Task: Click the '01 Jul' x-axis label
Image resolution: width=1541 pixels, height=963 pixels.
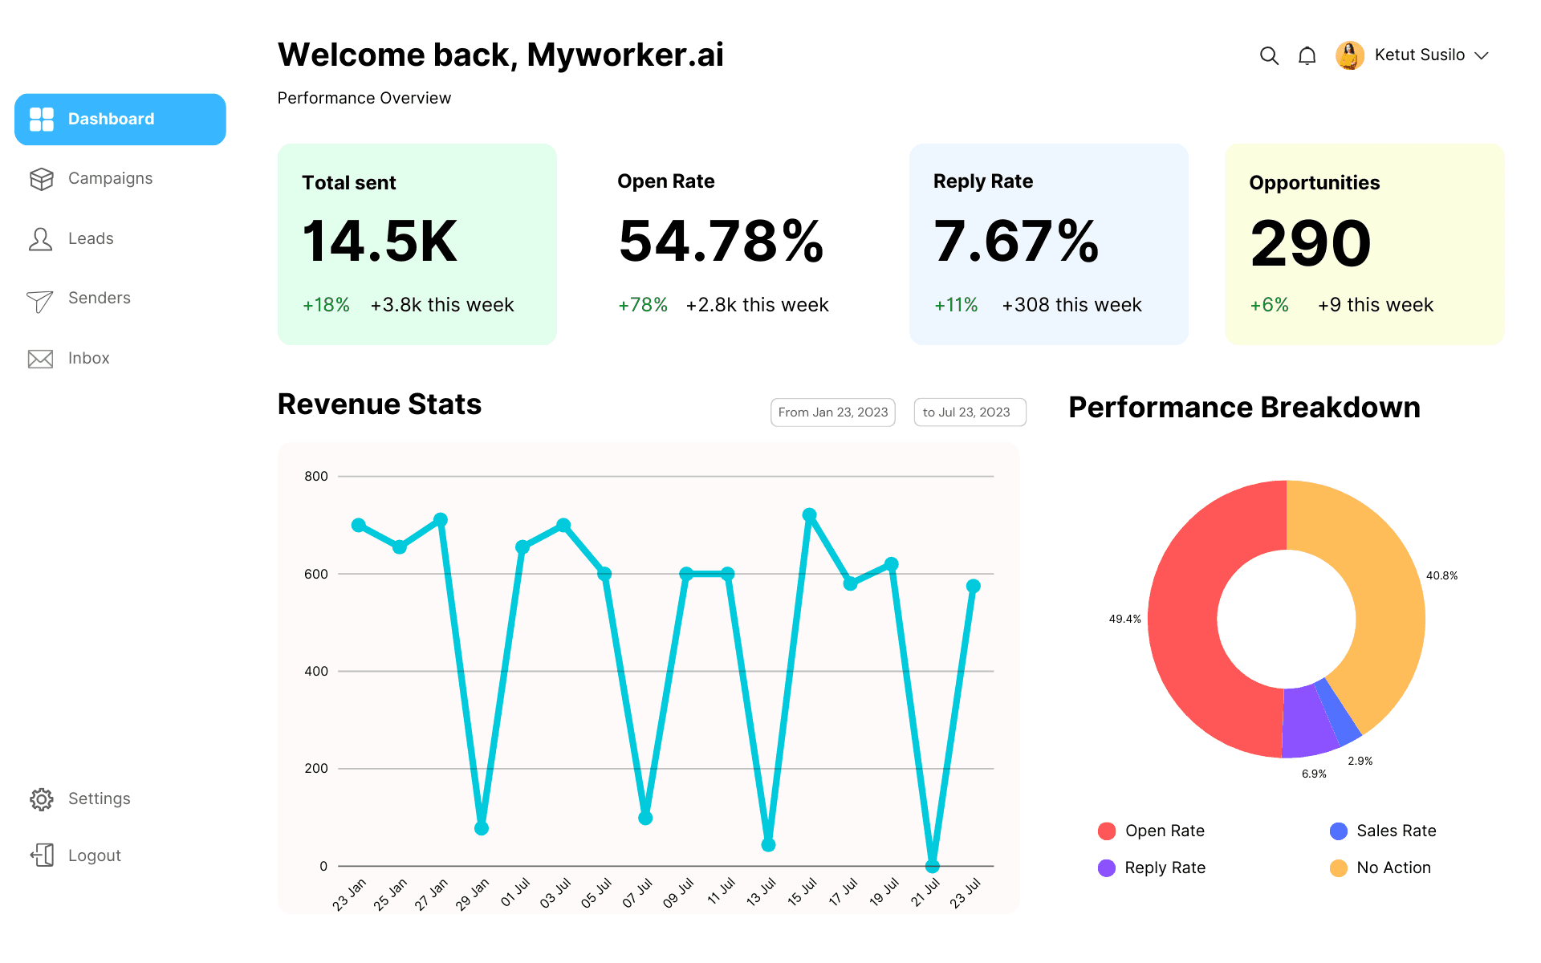Action: pyautogui.click(x=515, y=892)
